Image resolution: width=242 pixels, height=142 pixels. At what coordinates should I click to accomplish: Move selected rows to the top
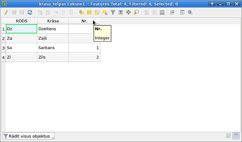tap(121, 12)
